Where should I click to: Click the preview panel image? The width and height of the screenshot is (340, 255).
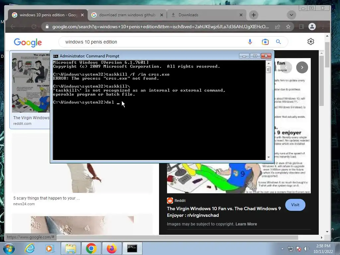(239, 178)
